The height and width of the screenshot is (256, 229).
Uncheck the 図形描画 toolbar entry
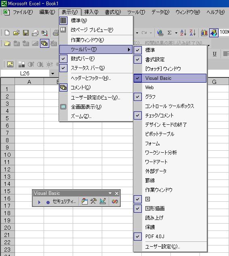click(x=170, y=209)
